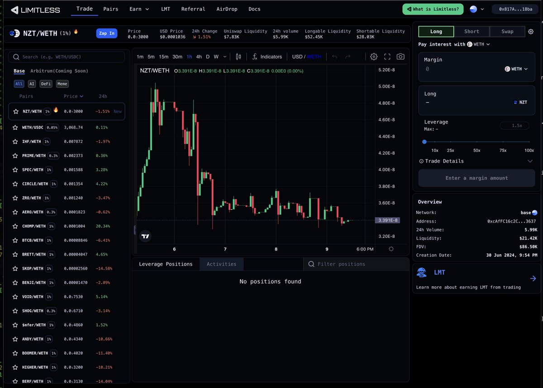
Task: Favorite the CIRCLE/WETH pair star
Action: point(16,184)
